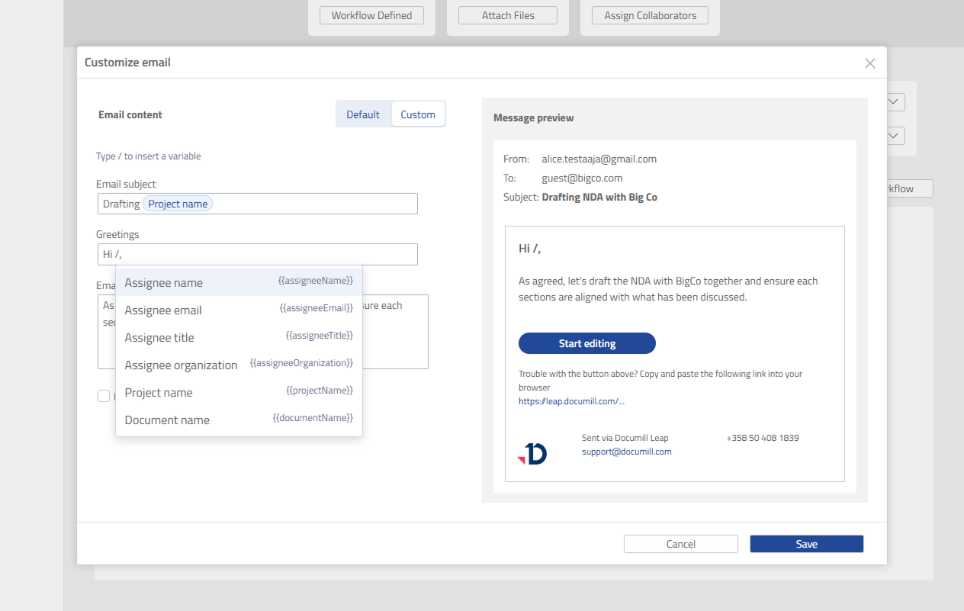Click the Sent via Documill Leap text

[x=625, y=438]
